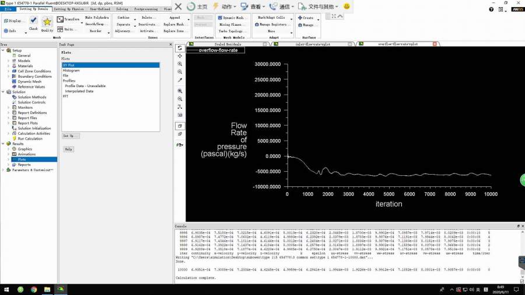Switch to the Scaled Residuals tab
This screenshot has height=295, width=525.
(228, 44)
